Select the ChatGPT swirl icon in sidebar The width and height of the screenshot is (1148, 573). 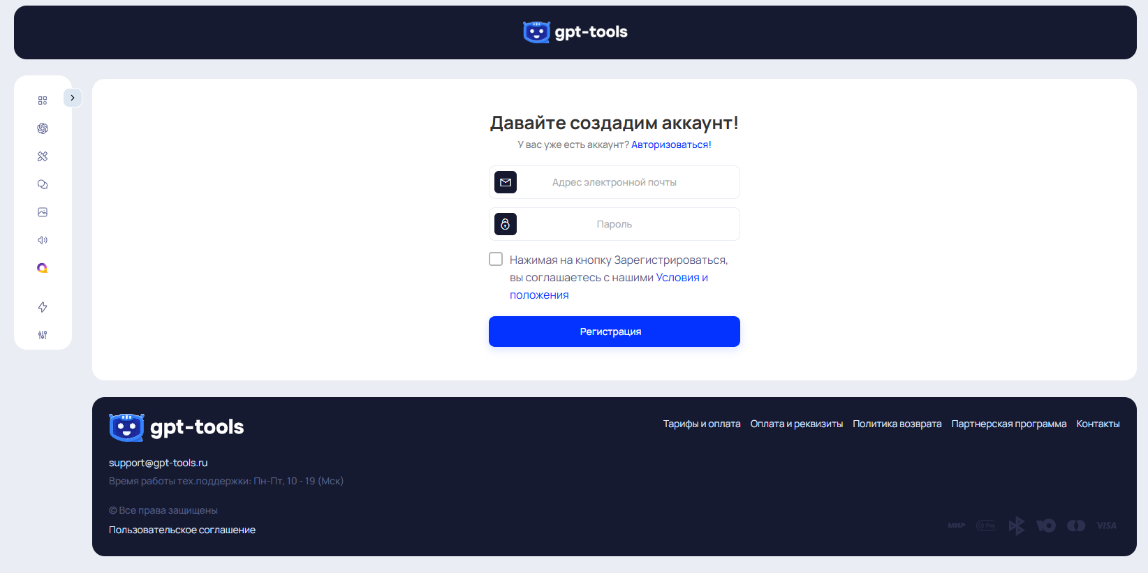(x=43, y=128)
